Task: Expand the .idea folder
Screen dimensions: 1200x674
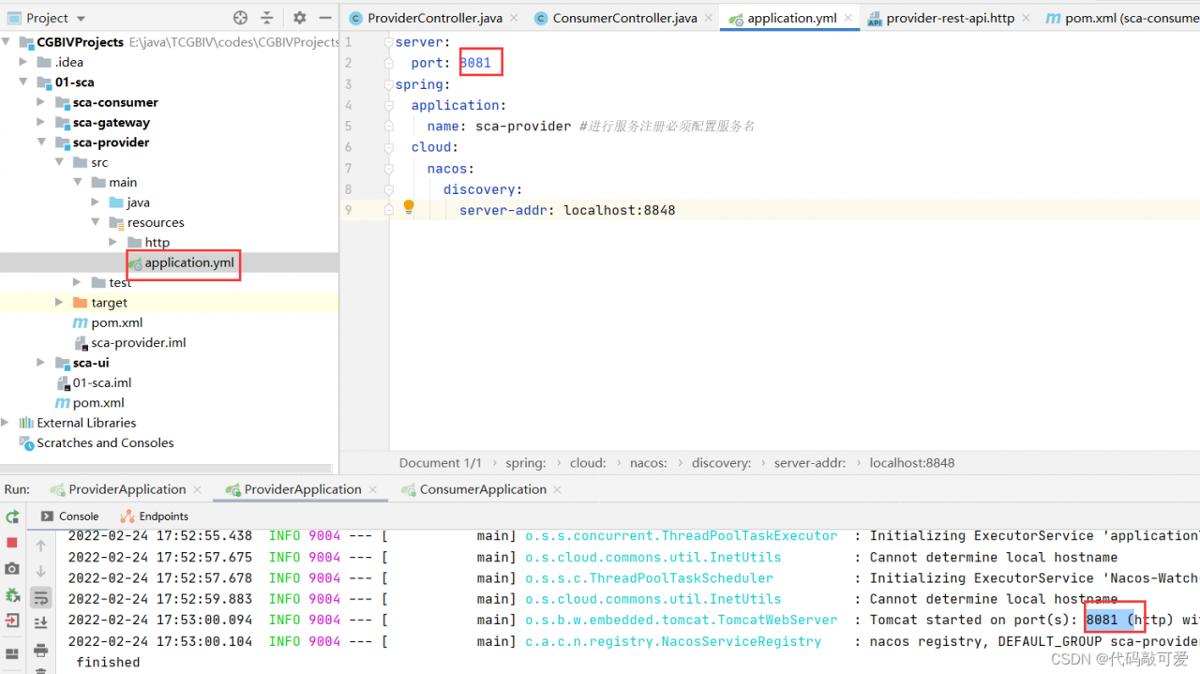Action: click(x=25, y=62)
